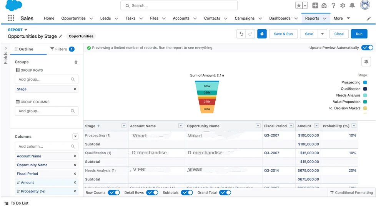Toggle the Grand Total switch
Image resolution: width=376 pixels, height=207 pixels.
pos(225,192)
